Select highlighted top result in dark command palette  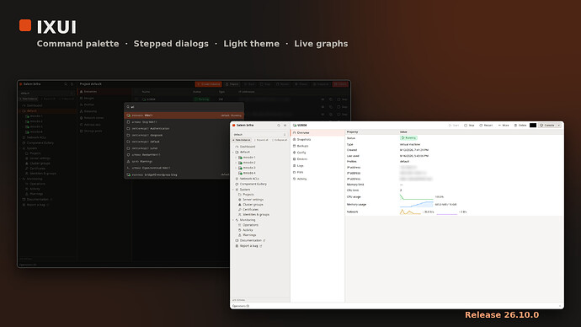[184, 115]
